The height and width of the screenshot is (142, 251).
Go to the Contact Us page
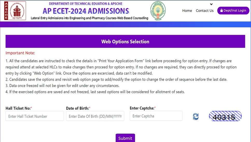click(205, 11)
